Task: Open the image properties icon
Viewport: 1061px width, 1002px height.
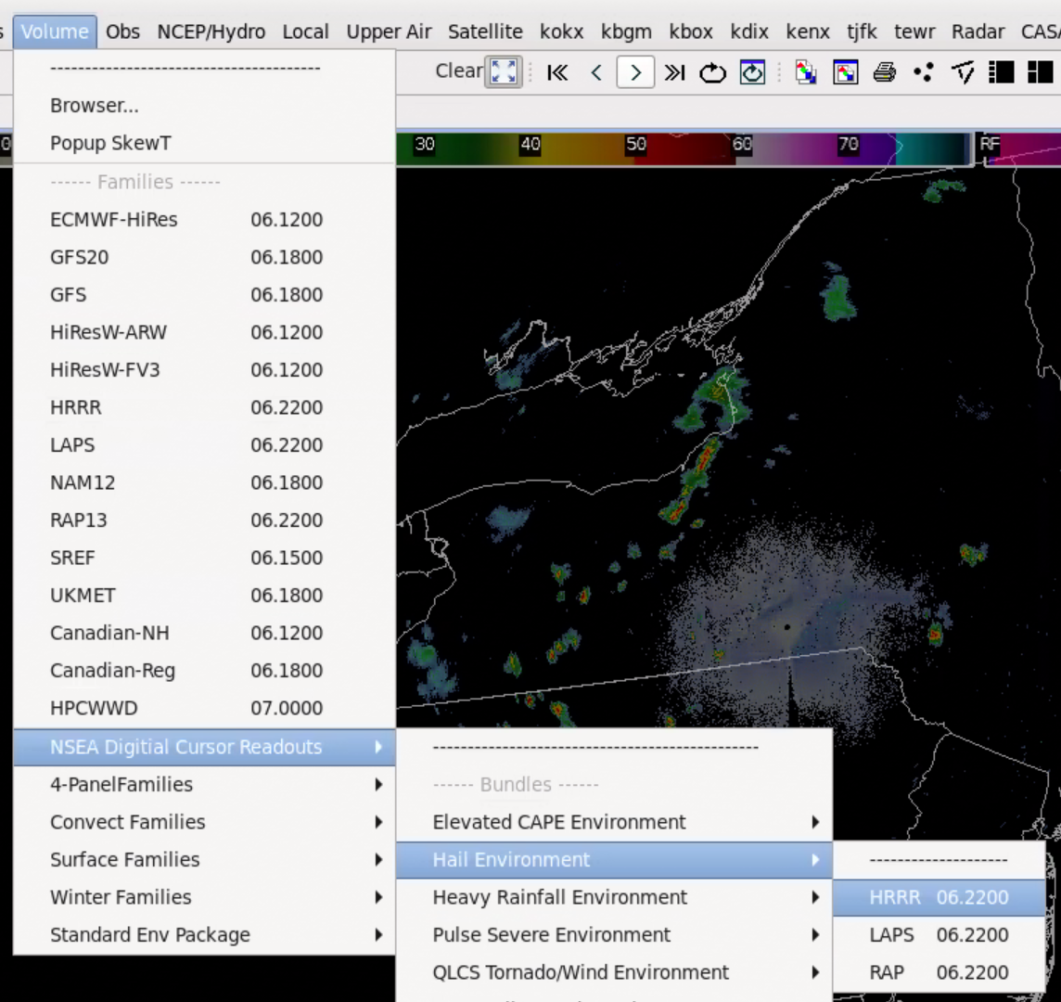Action: click(x=845, y=72)
